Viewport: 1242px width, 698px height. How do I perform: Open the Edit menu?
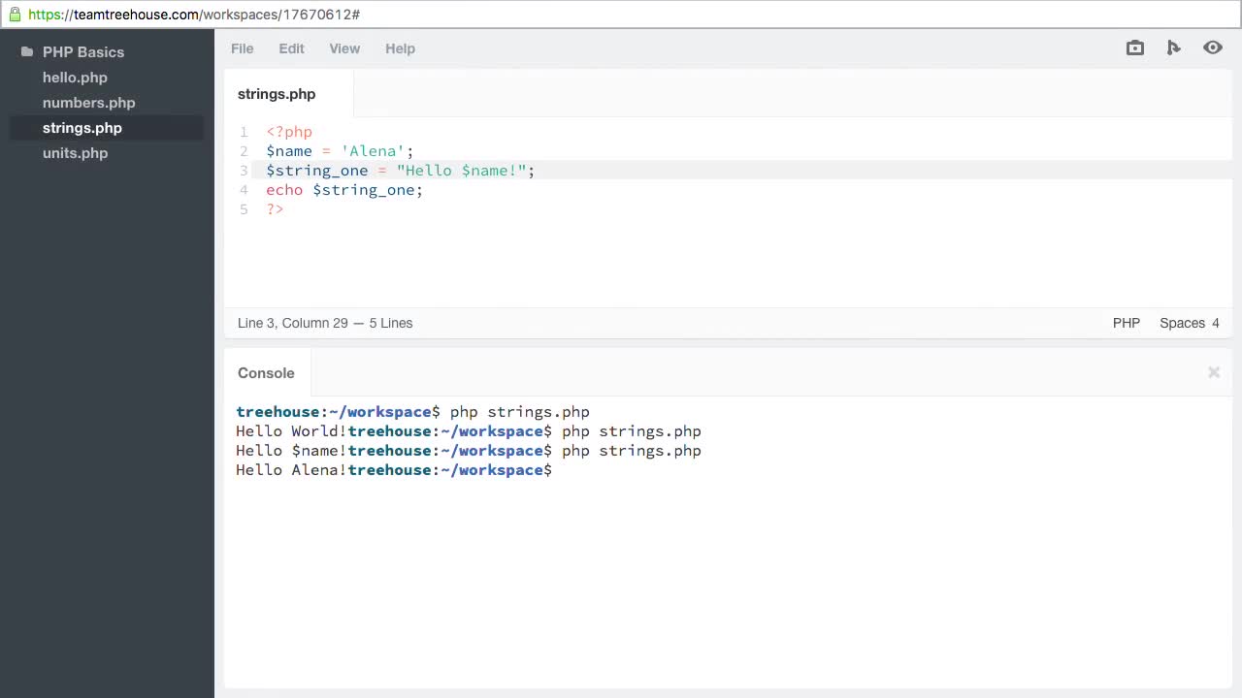(x=291, y=48)
